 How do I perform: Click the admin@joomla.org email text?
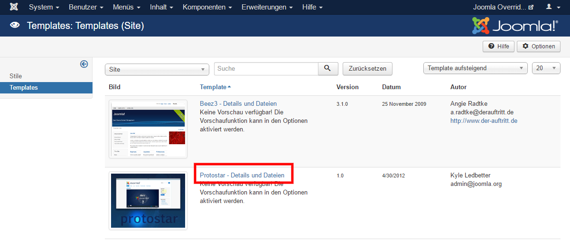pos(476,184)
